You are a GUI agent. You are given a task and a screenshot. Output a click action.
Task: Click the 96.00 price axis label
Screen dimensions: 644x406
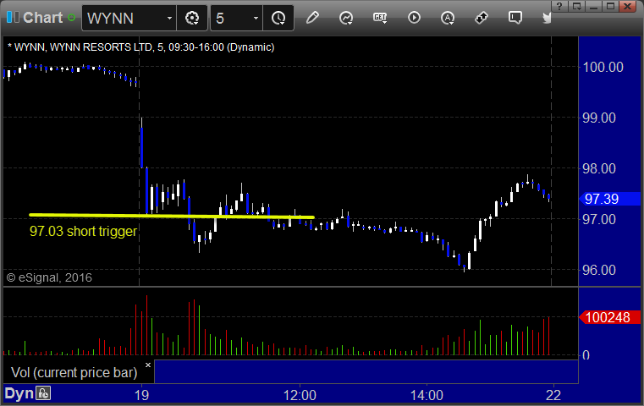point(599,270)
